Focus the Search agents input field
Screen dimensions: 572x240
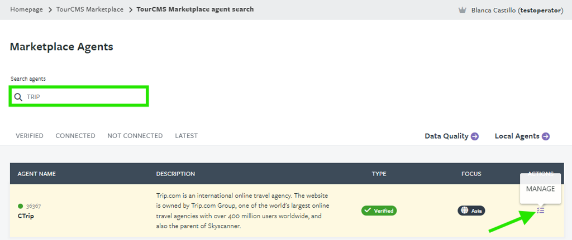point(78,96)
